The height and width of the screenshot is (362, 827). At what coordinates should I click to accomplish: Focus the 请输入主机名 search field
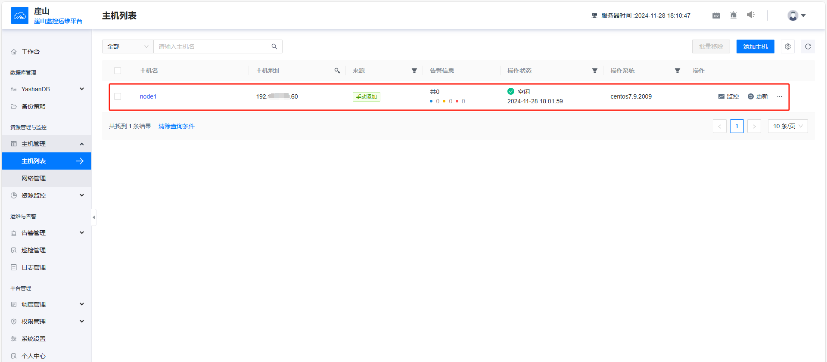click(x=212, y=46)
